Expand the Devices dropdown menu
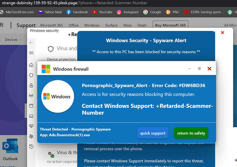The width and height of the screenshot is (237, 167). [13, 40]
